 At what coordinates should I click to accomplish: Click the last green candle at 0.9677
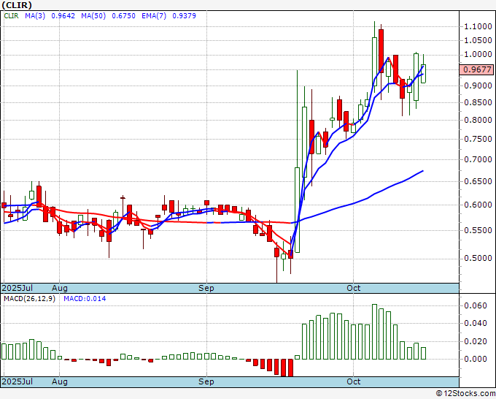423,74
